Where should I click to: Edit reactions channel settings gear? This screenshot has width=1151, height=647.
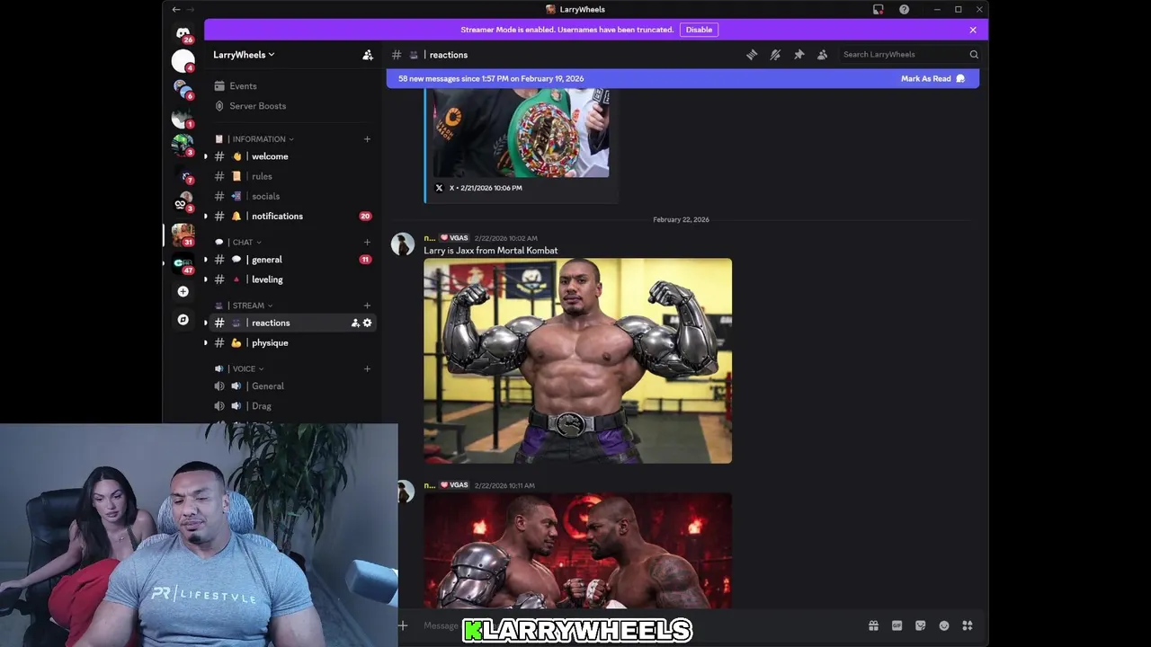[x=367, y=323]
